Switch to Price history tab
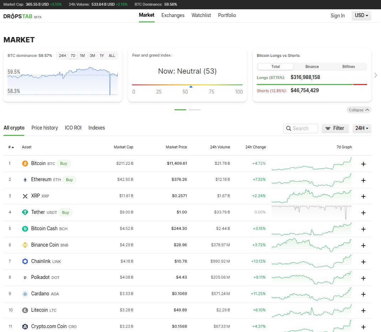 click(x=45, y=128)
